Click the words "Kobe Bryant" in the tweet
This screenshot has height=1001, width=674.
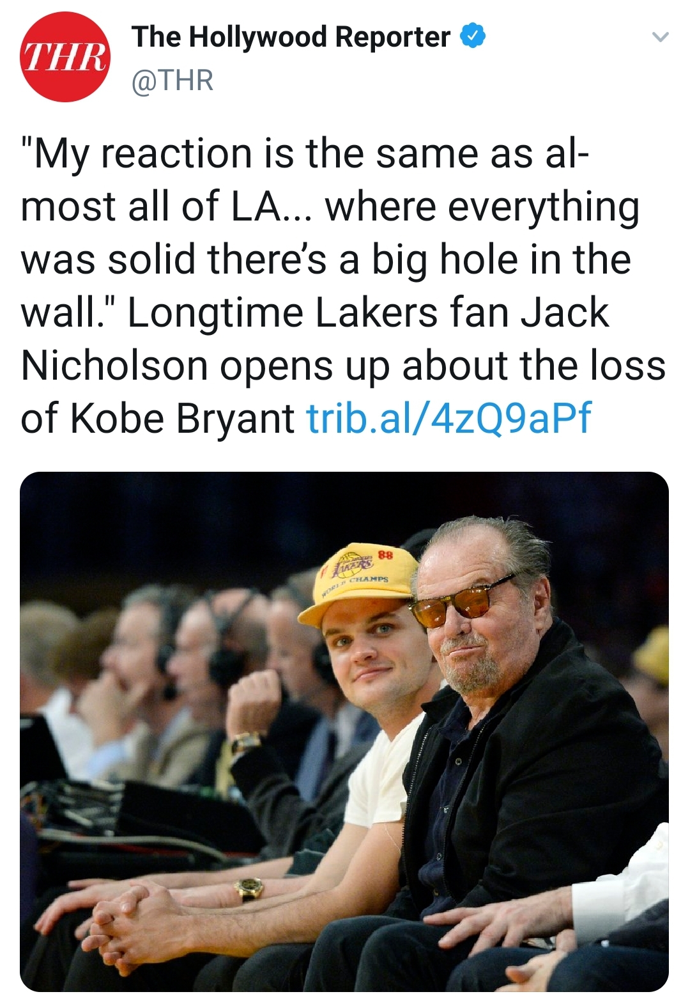click(182, 418)
